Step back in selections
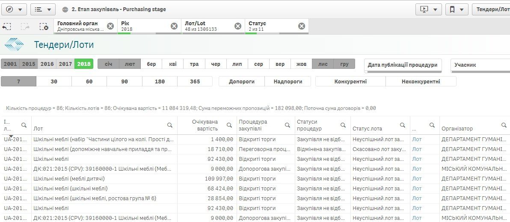510x222 pixels. pos(6,27)
